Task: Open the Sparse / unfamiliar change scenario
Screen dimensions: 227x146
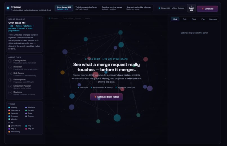Action: pyautogui.click(x=139, y=8)
